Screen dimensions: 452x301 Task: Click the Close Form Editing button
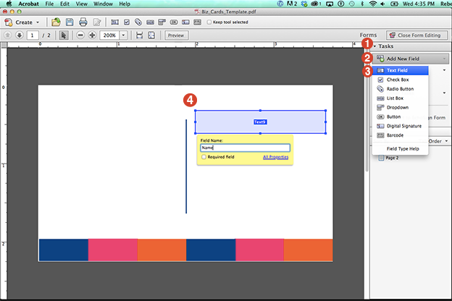[x=411, y=35]
